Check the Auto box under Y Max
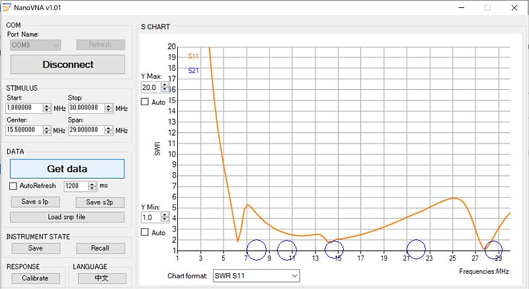The height and width of the screenshot is (289, 529). coord(145,102)
